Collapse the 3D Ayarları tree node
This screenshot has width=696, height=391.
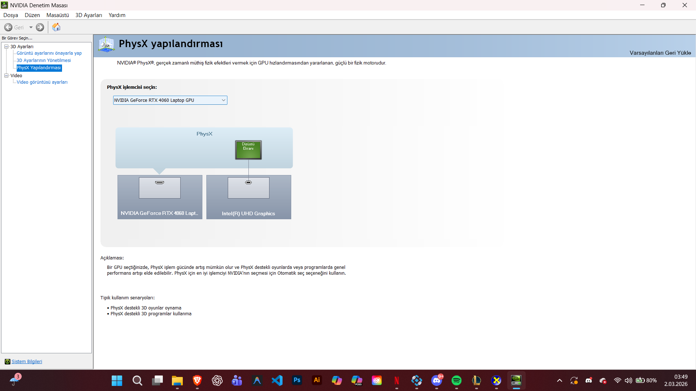6,46
